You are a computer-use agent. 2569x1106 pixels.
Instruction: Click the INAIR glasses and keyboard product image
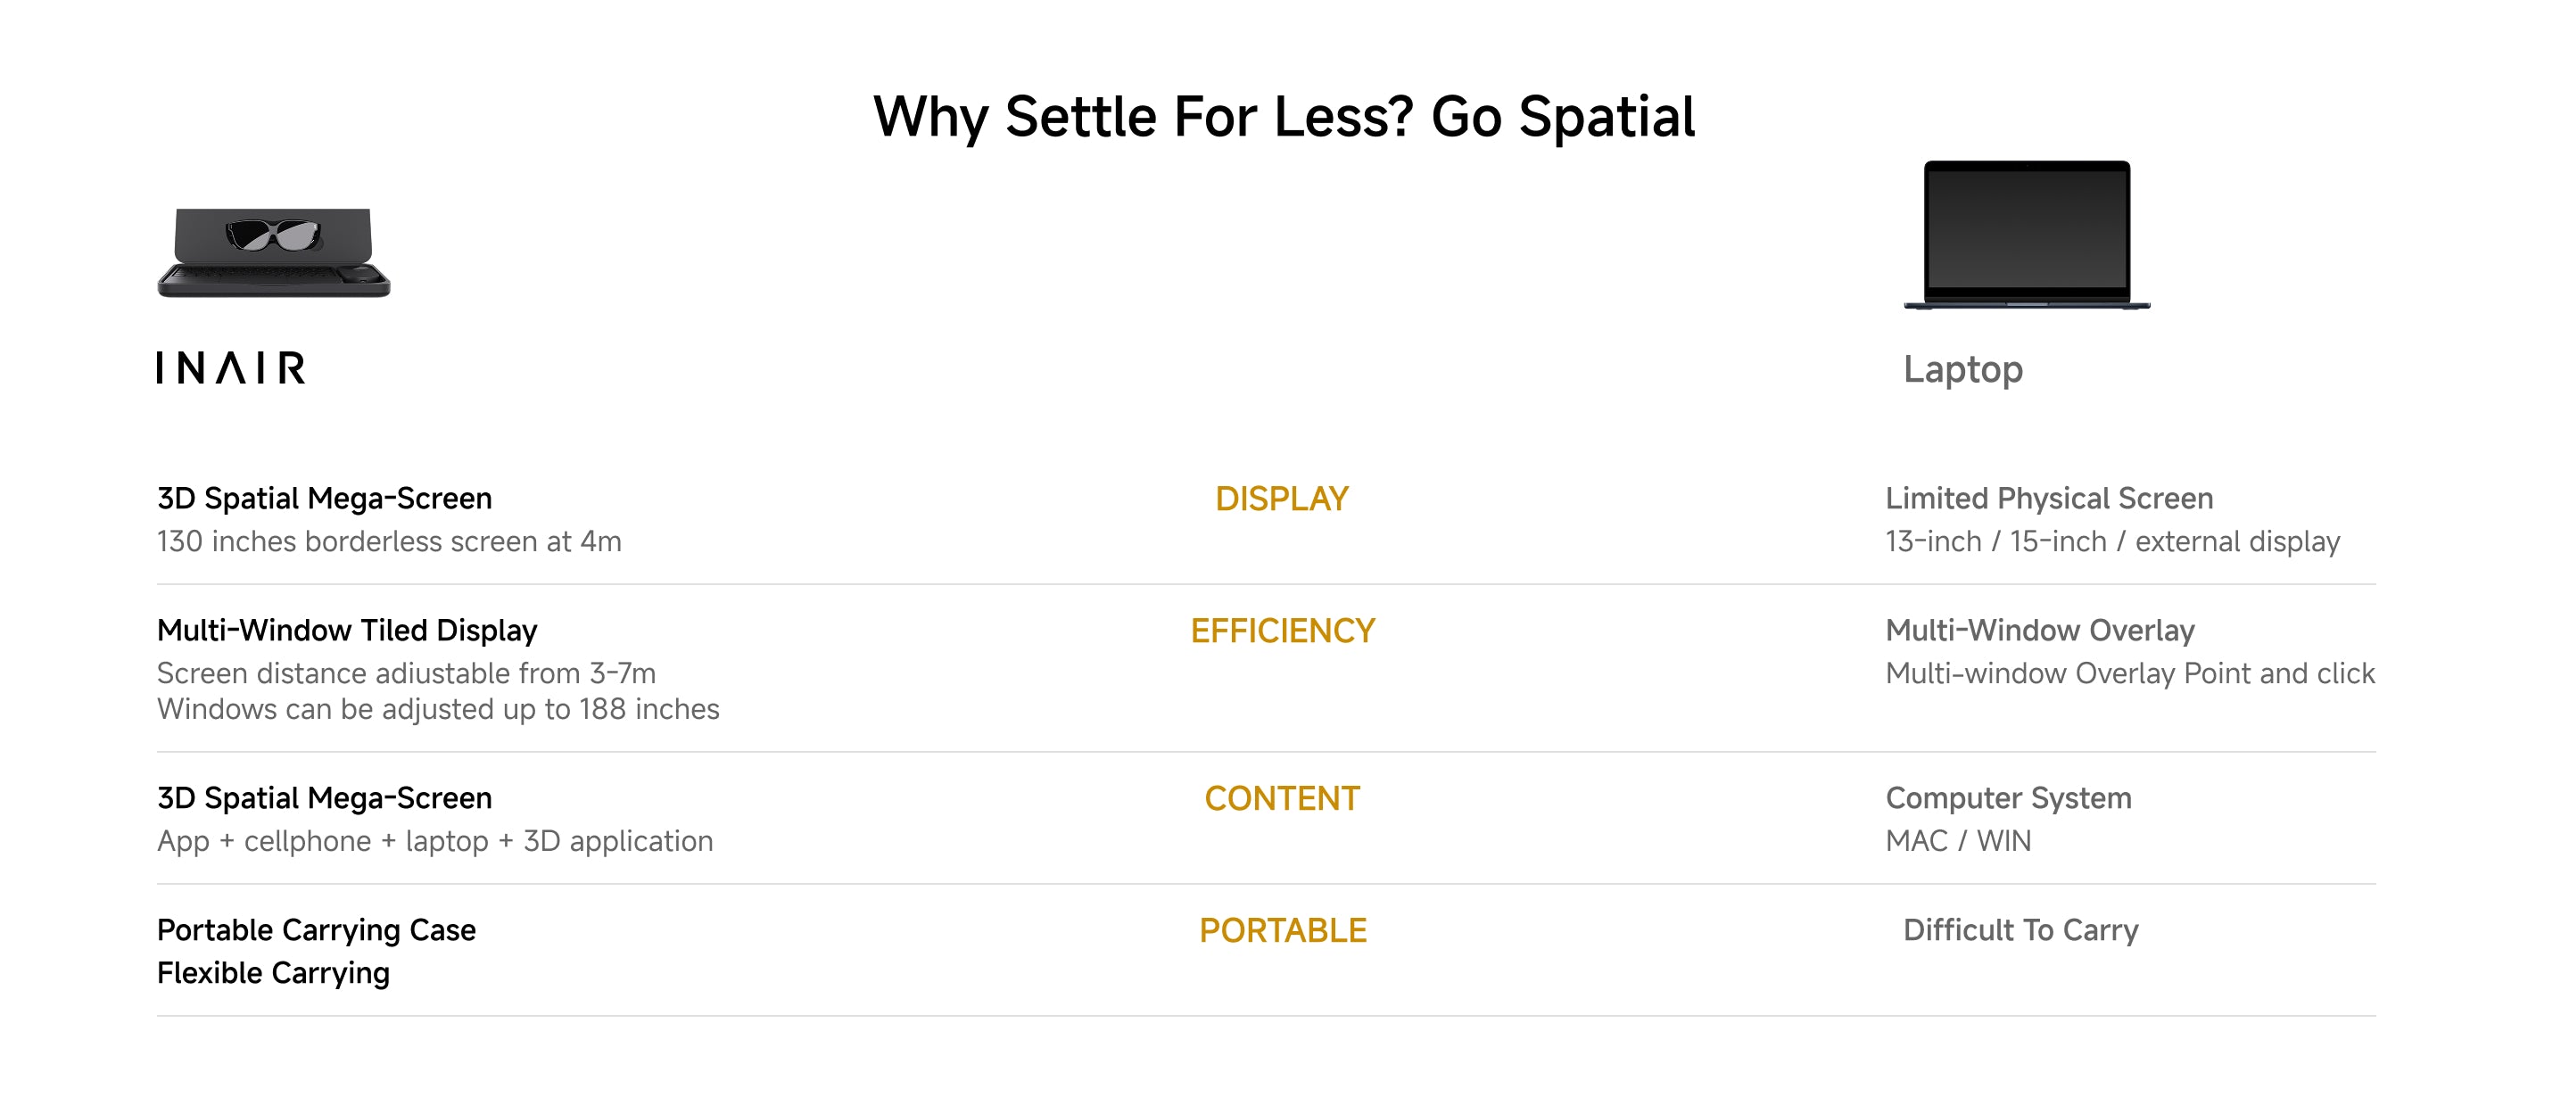click(x=274, y=252)
